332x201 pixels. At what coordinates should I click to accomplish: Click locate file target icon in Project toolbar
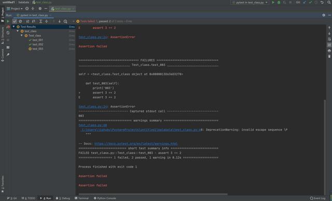(x=27, y=9)
